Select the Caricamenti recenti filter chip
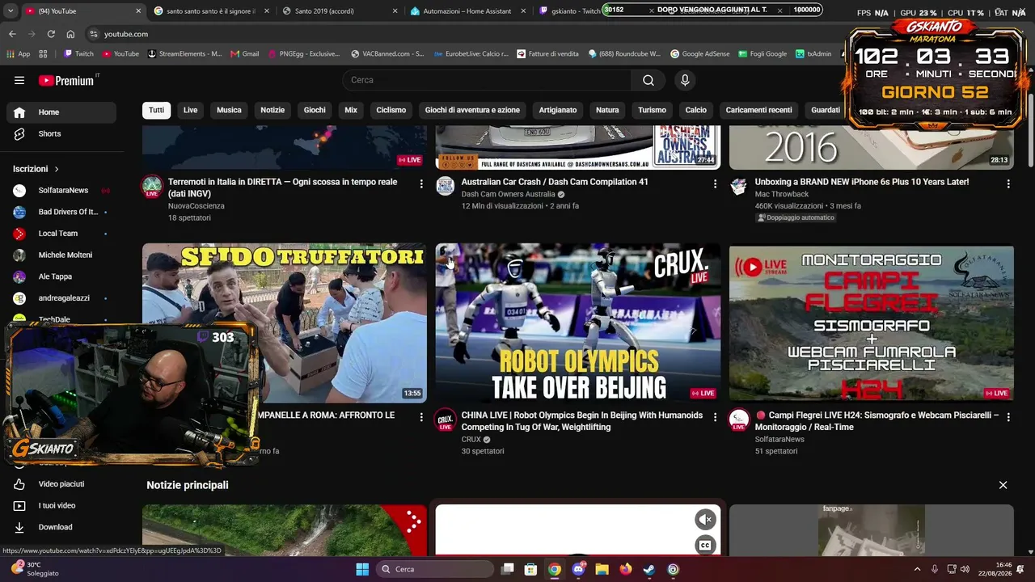Screen dimensions: 1035x582 coord(758,110)
